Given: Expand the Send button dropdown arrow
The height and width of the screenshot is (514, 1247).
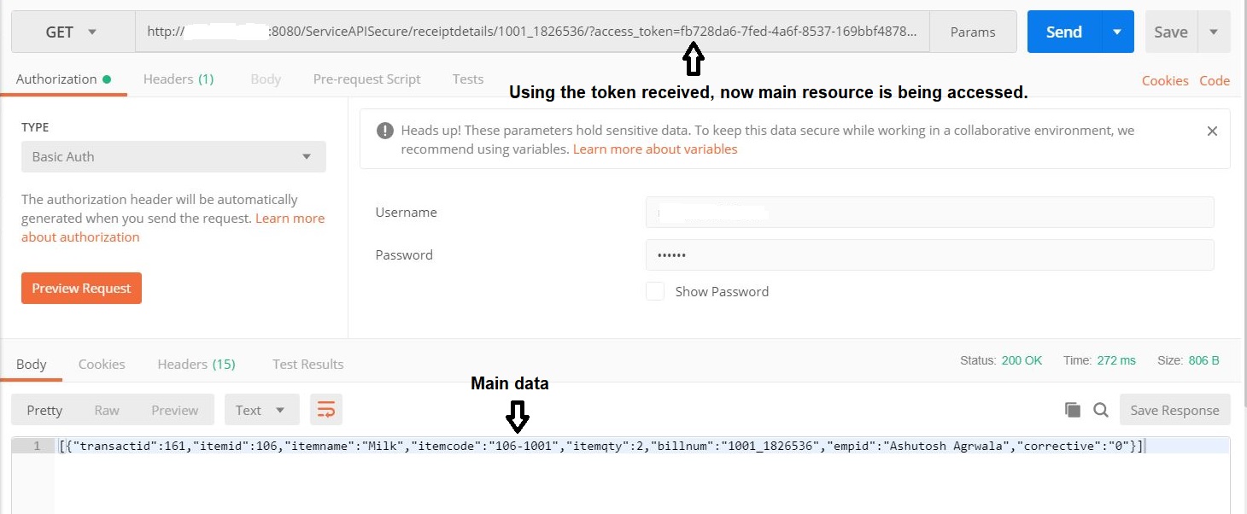Looking at the screenshot, I should 1116,32.
